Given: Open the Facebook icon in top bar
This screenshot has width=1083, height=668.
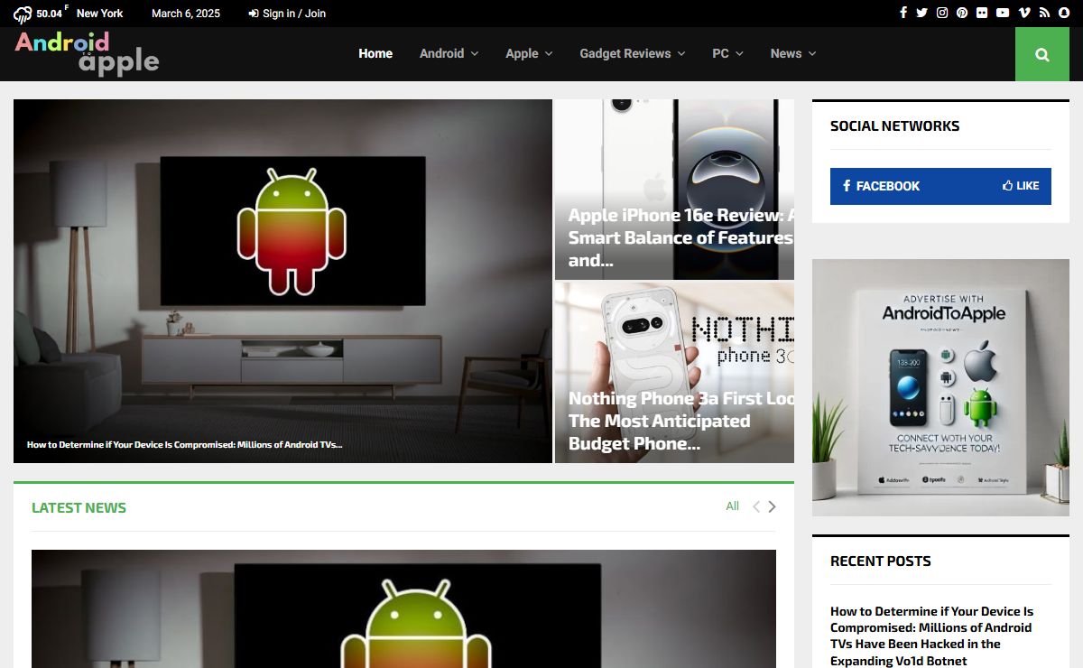Looking at the screenshot, I should click(x=902, y=13).
